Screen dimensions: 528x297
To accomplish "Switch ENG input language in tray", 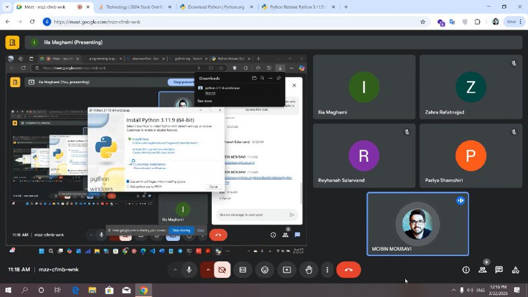I will point(480,290).
